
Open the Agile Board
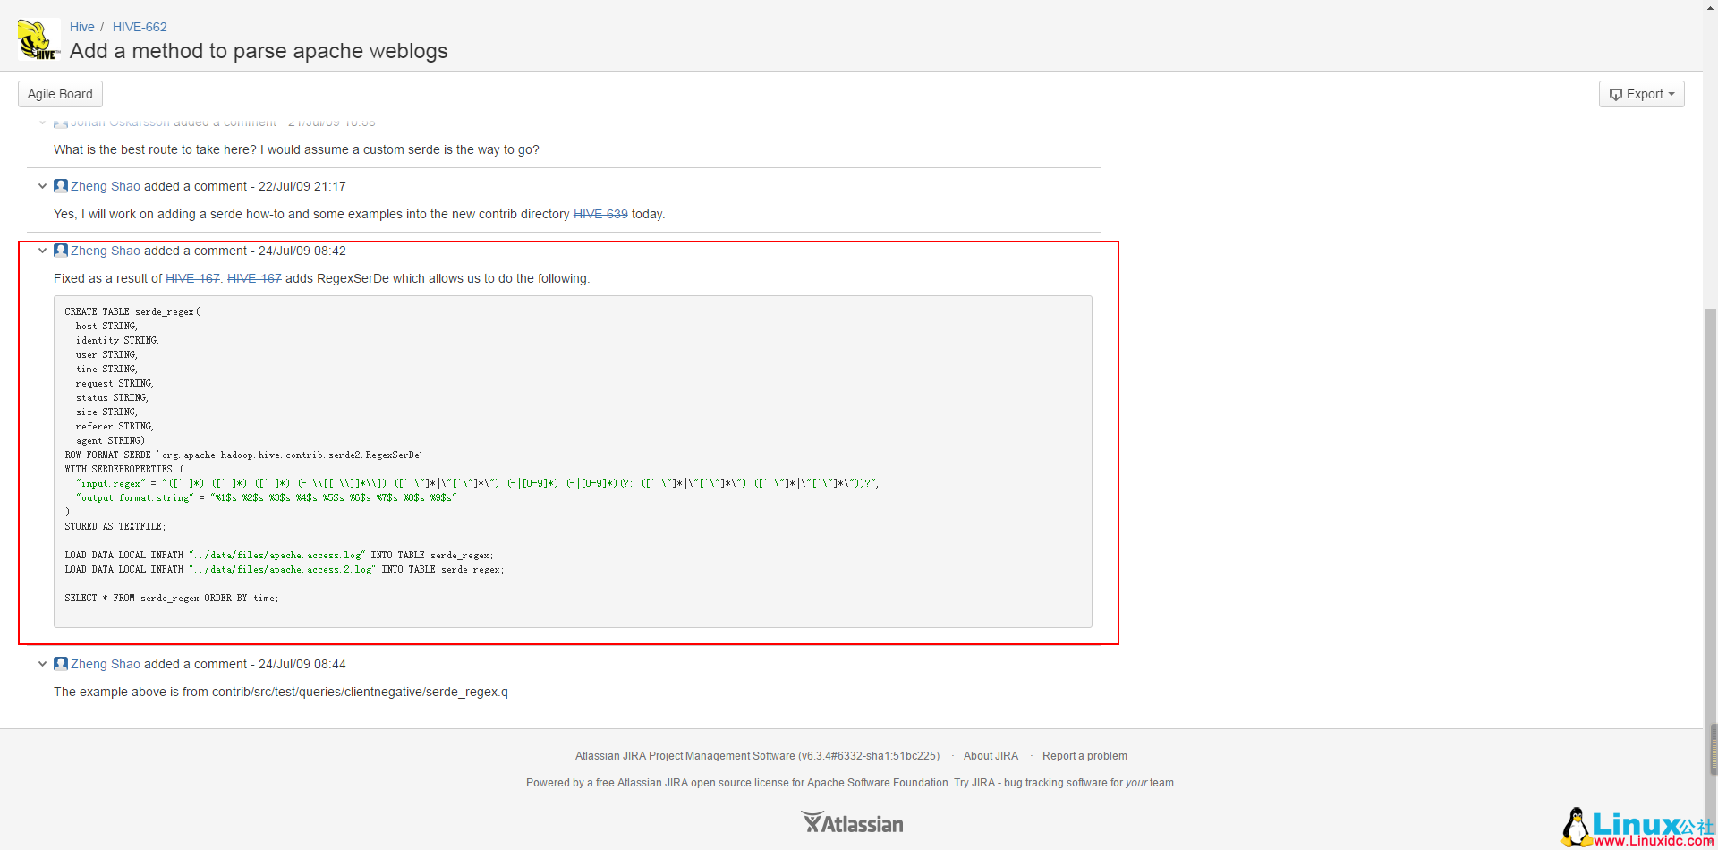pos(60,94)
